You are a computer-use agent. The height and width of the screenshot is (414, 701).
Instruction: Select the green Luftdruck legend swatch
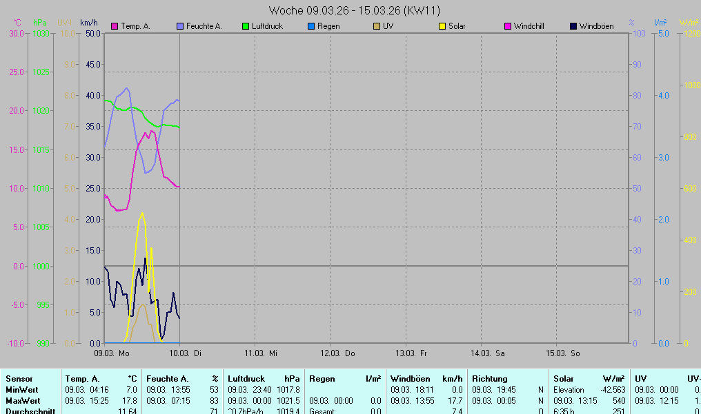click(x=246, y=26)
